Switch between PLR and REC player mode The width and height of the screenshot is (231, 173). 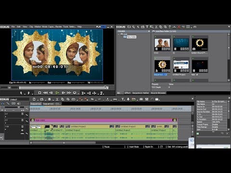point(101,27)
